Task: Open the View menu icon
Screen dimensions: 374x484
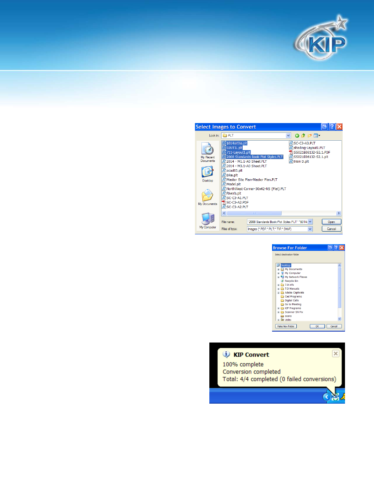Action: (x=317, y=136)
